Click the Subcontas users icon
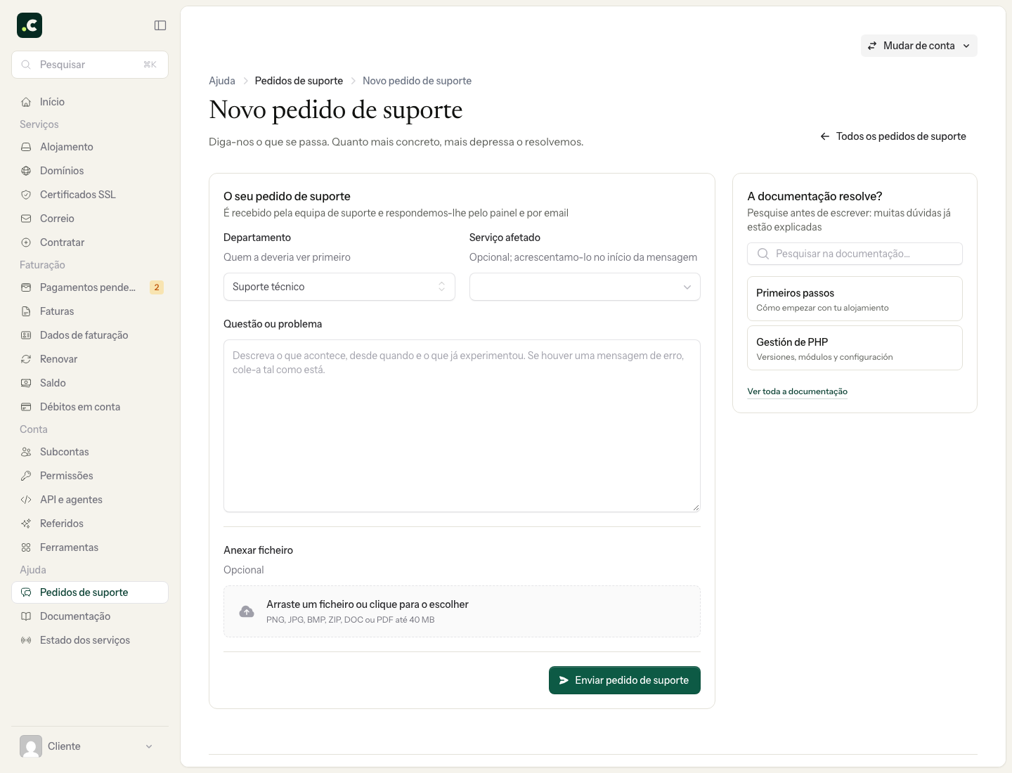The image size is (1012, 773). pyautogui.click(x=26, y=452)
